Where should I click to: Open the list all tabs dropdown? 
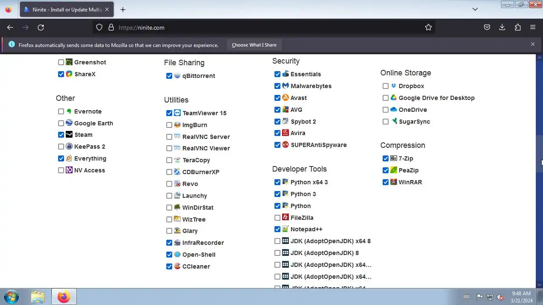point(475,9)
